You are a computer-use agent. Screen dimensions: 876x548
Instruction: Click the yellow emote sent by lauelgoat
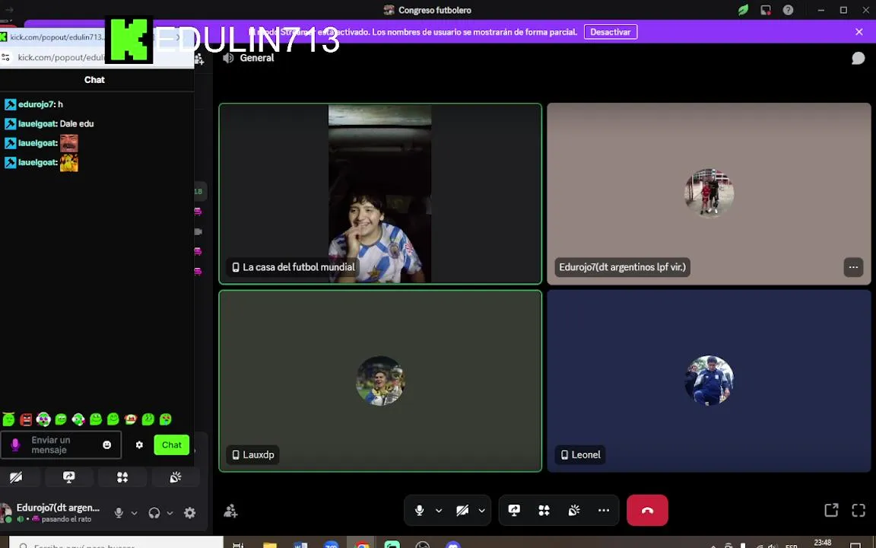(68, 163)
